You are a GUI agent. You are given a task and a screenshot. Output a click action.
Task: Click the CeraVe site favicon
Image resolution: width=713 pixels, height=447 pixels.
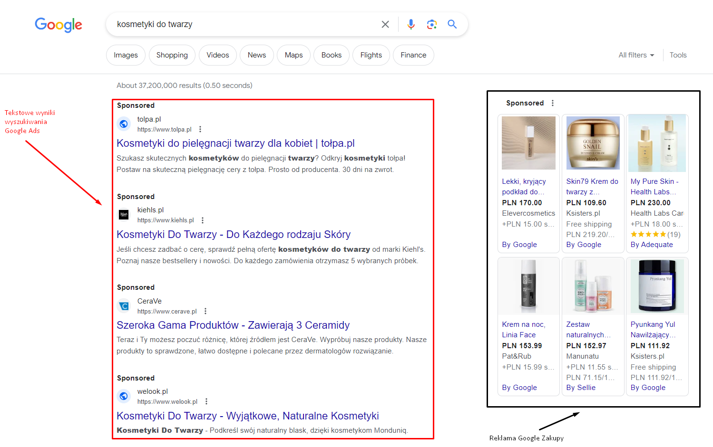124,306
